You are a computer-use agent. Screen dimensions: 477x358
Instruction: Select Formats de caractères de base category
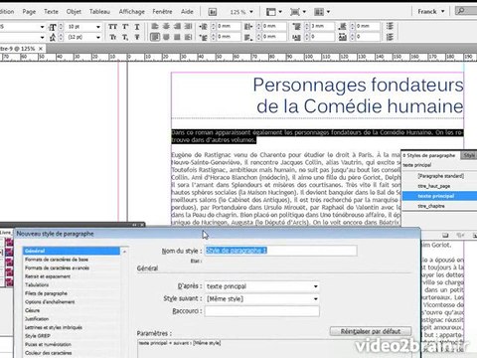pyautogui.click(x=57, y=260)
